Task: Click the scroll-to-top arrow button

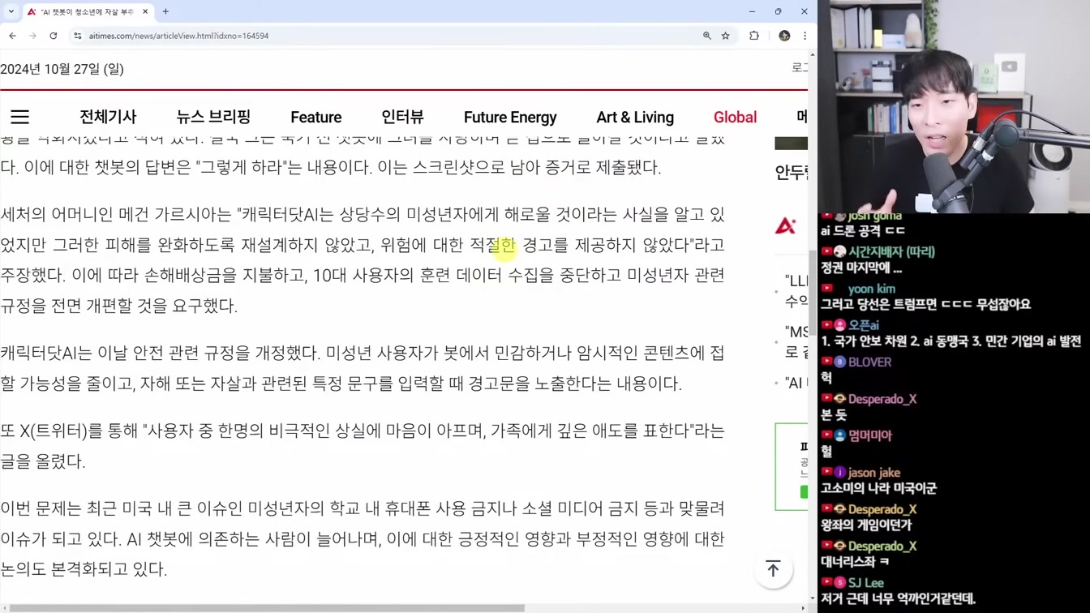Action: point(773,569)
